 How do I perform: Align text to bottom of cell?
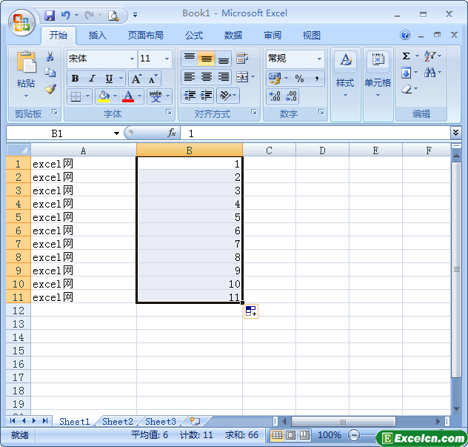pos(223,59)
